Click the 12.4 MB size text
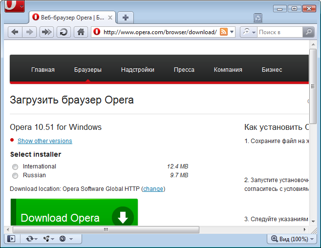The width and height of the screenshot is (321, 248). click(x=177, y=166)
